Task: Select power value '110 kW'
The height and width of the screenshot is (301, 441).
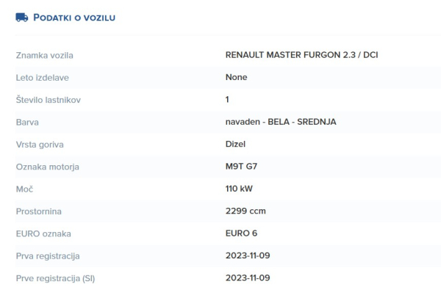Action: [x=239, y=189]
